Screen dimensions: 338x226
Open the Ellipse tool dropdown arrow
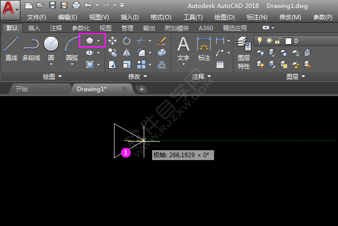pyautogui.click(x=99, y=53)
